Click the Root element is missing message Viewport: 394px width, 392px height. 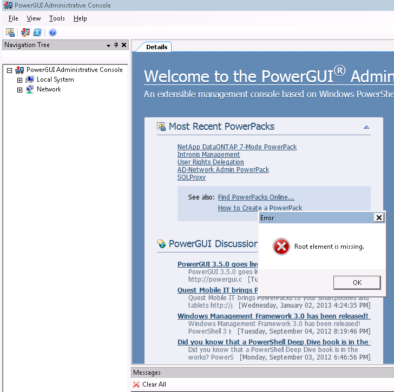(x=329, y=247)
